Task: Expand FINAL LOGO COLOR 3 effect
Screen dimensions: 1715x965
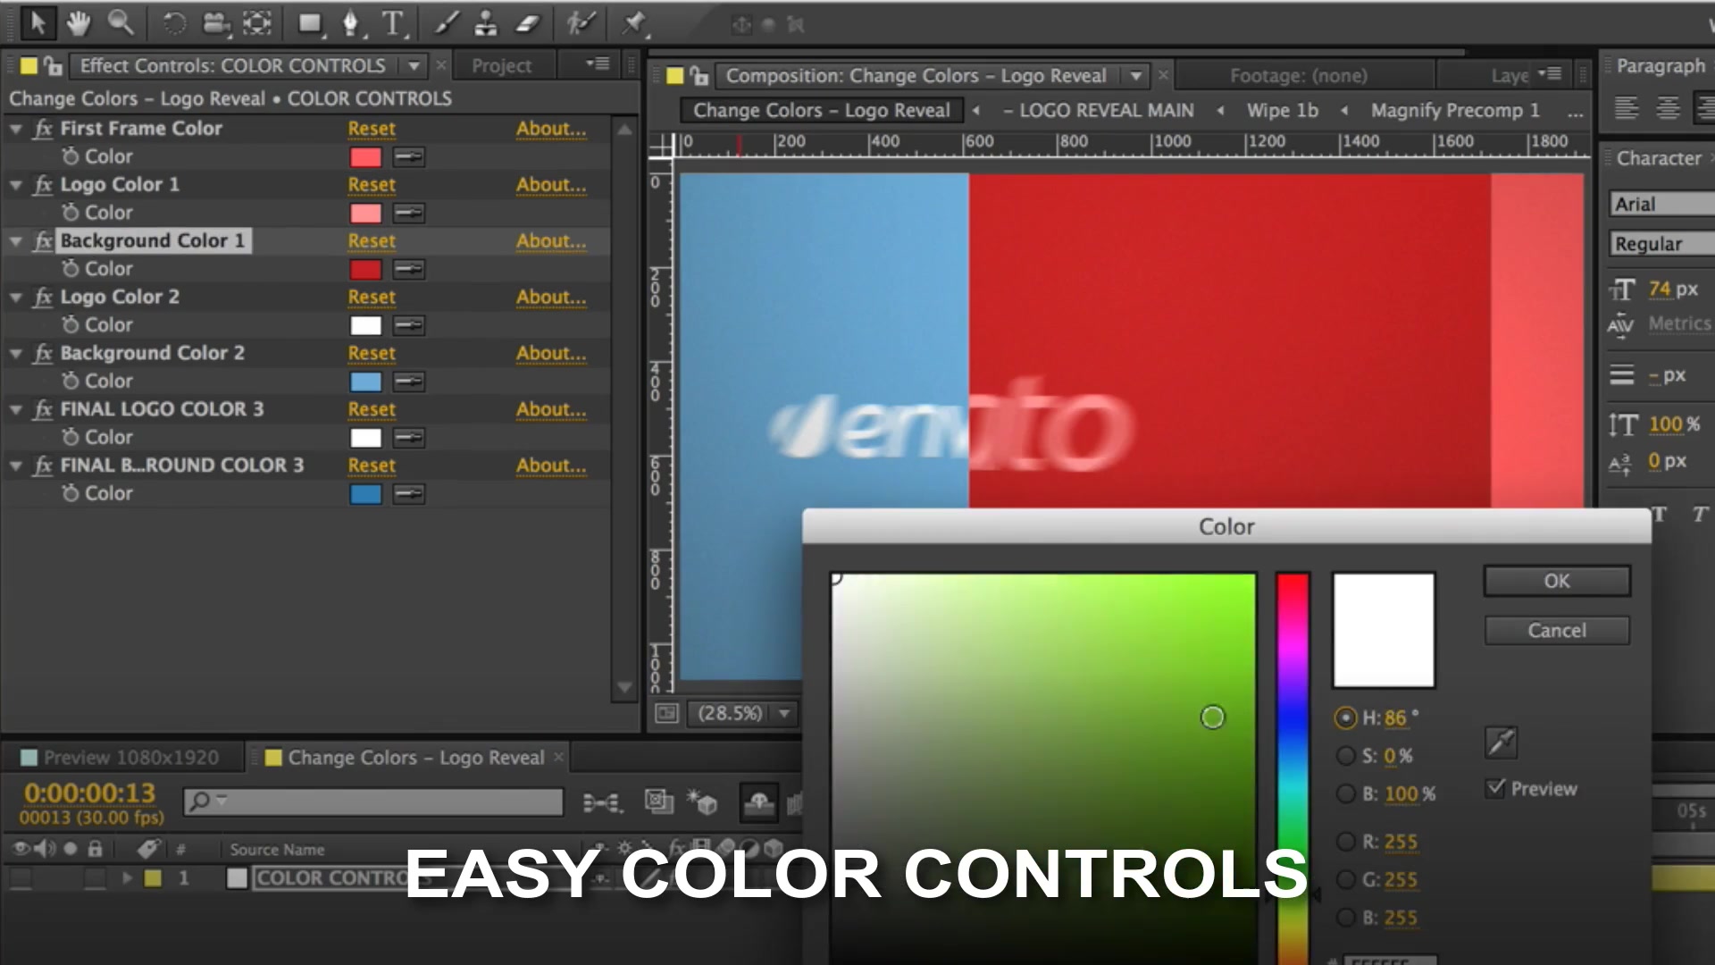Action: [15, 409]
